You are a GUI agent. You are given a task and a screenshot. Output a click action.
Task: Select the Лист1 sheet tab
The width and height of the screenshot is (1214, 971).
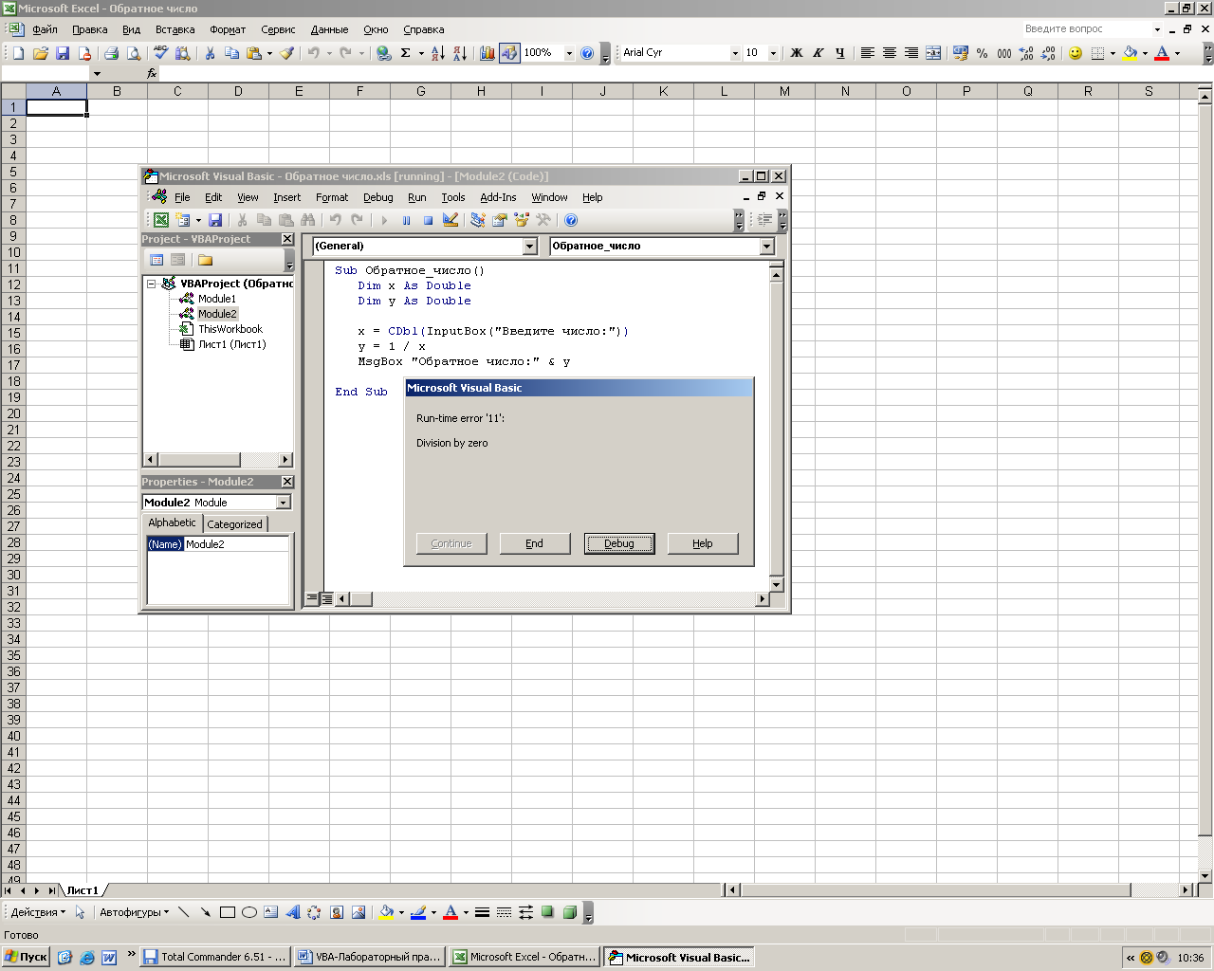click(83, 890)
